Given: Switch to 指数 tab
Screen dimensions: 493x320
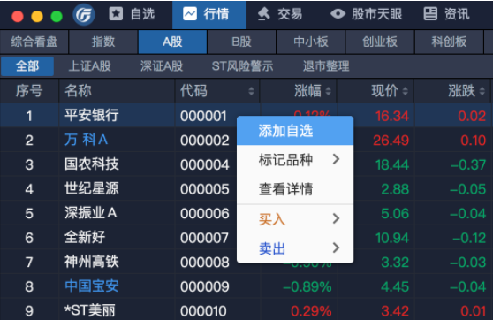Looking at the screenshot, I should point(103,42).
